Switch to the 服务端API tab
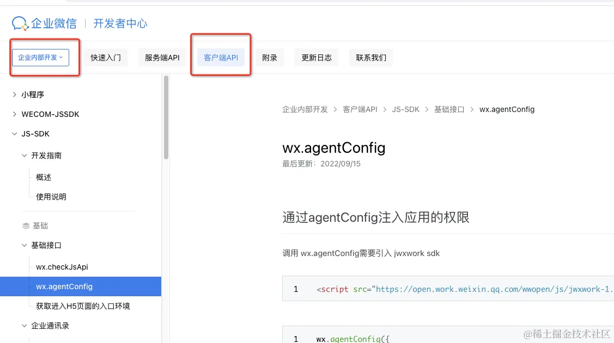614x343 pixels. coord(162,58)
